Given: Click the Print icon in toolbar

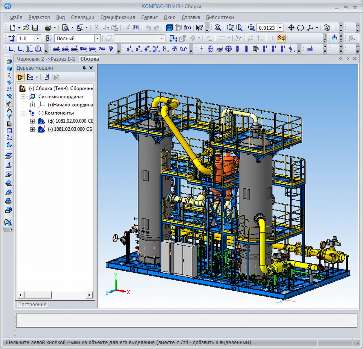Looking at the screenshot, I should pos(48,28).
